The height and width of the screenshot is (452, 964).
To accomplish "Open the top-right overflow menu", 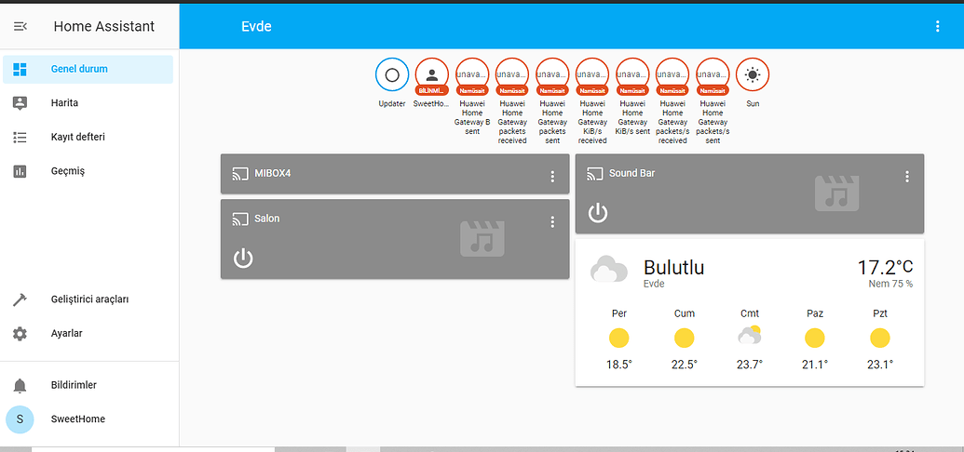I will click(x=937, y=26).
